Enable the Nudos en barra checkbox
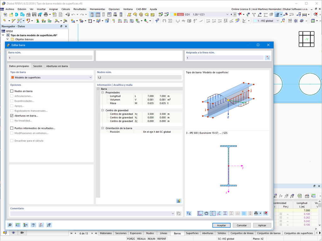This screenshot has height=241, width=322. 12,91
